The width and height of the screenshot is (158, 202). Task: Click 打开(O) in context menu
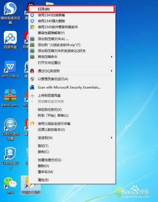72,9
